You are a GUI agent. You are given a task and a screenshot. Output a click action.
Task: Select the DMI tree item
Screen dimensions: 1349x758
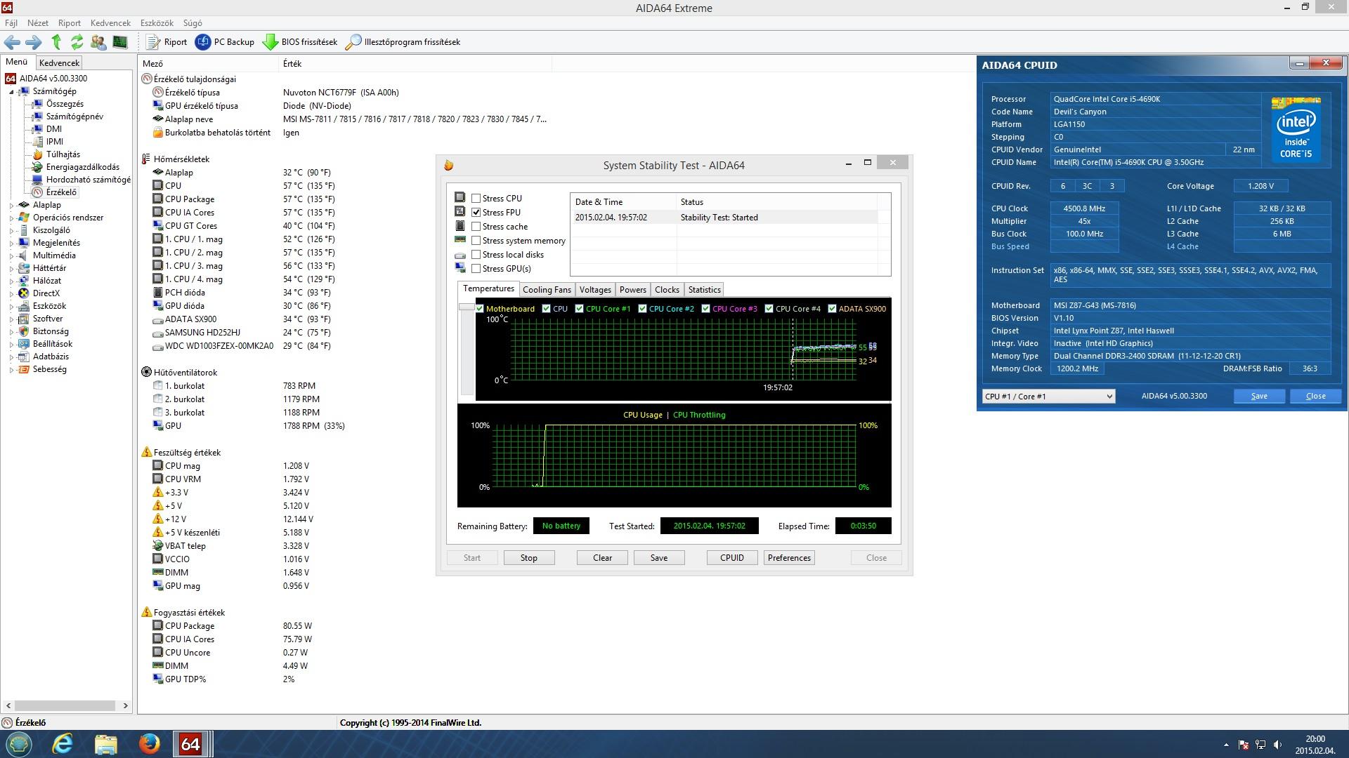coord(54,129)
